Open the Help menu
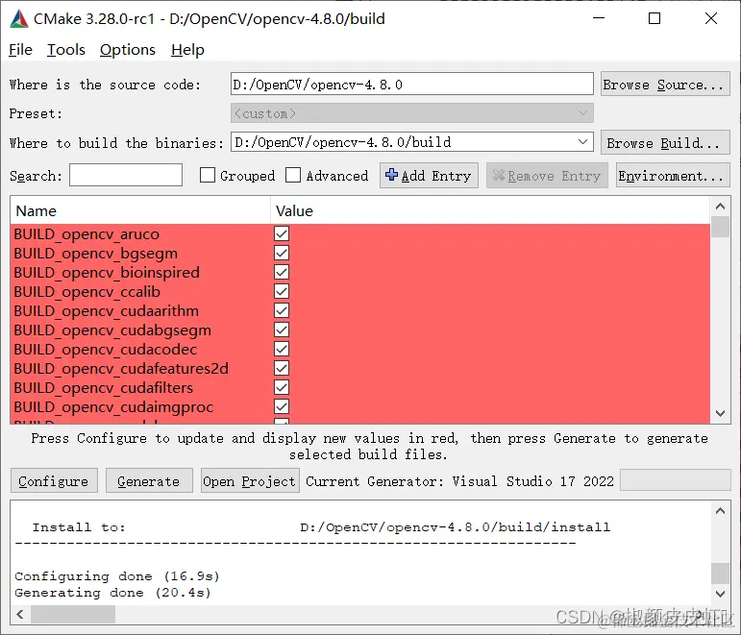Image resolution: width=741 pixels, height=635 pixels. coord(187,50)
